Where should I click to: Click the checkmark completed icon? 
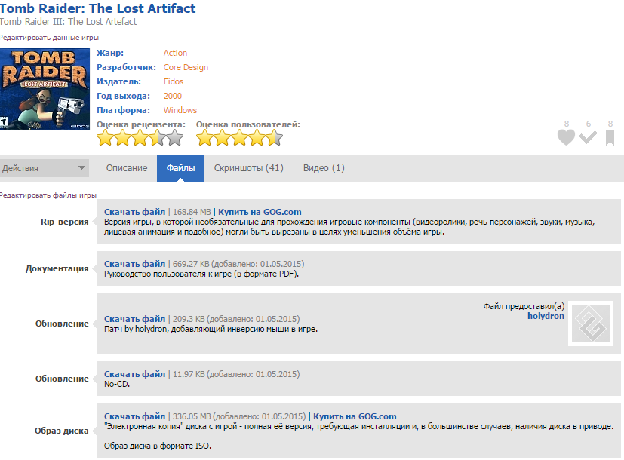click(588, 137)
